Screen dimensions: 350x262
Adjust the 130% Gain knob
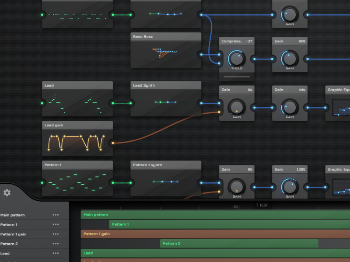coord(290,187)
